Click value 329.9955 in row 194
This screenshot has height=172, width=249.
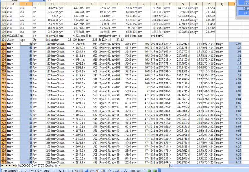click(52, 12)
